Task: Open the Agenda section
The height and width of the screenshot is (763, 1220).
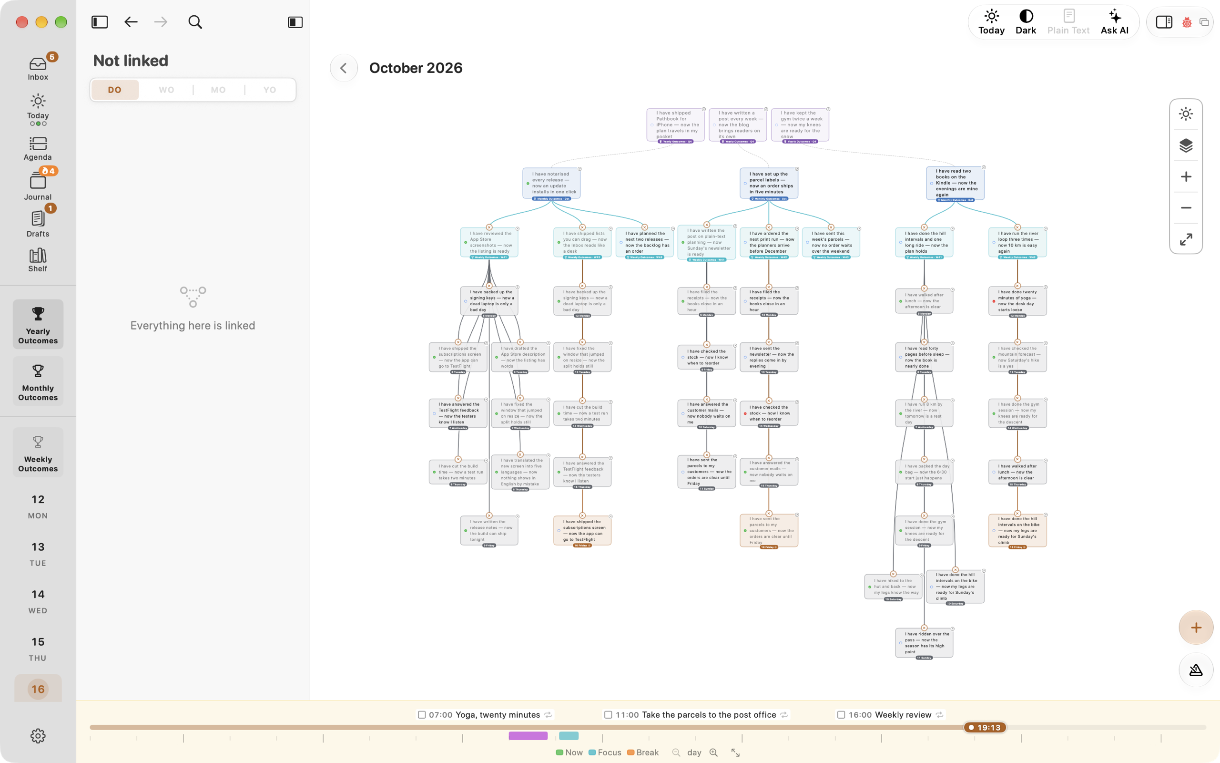Action: point(38,149)
